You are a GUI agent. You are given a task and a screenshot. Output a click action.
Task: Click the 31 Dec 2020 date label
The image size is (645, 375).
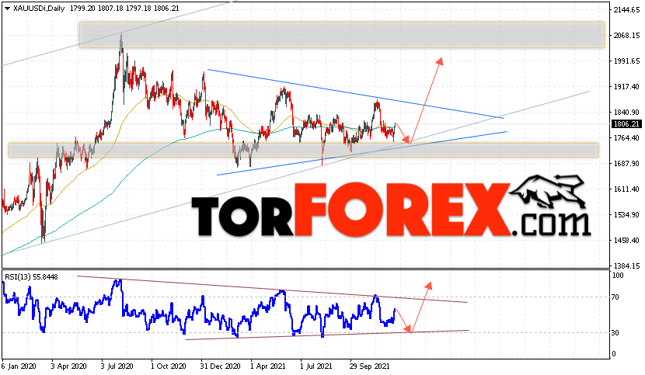pos(220,366)
